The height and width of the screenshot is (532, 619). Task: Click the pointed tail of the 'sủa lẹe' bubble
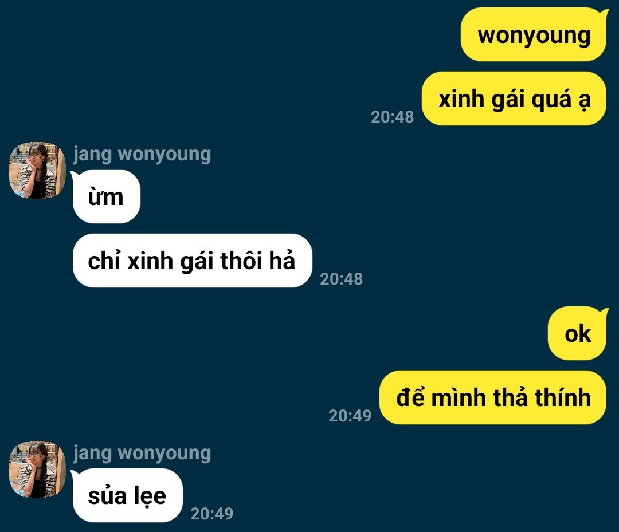tap(74, 474)
